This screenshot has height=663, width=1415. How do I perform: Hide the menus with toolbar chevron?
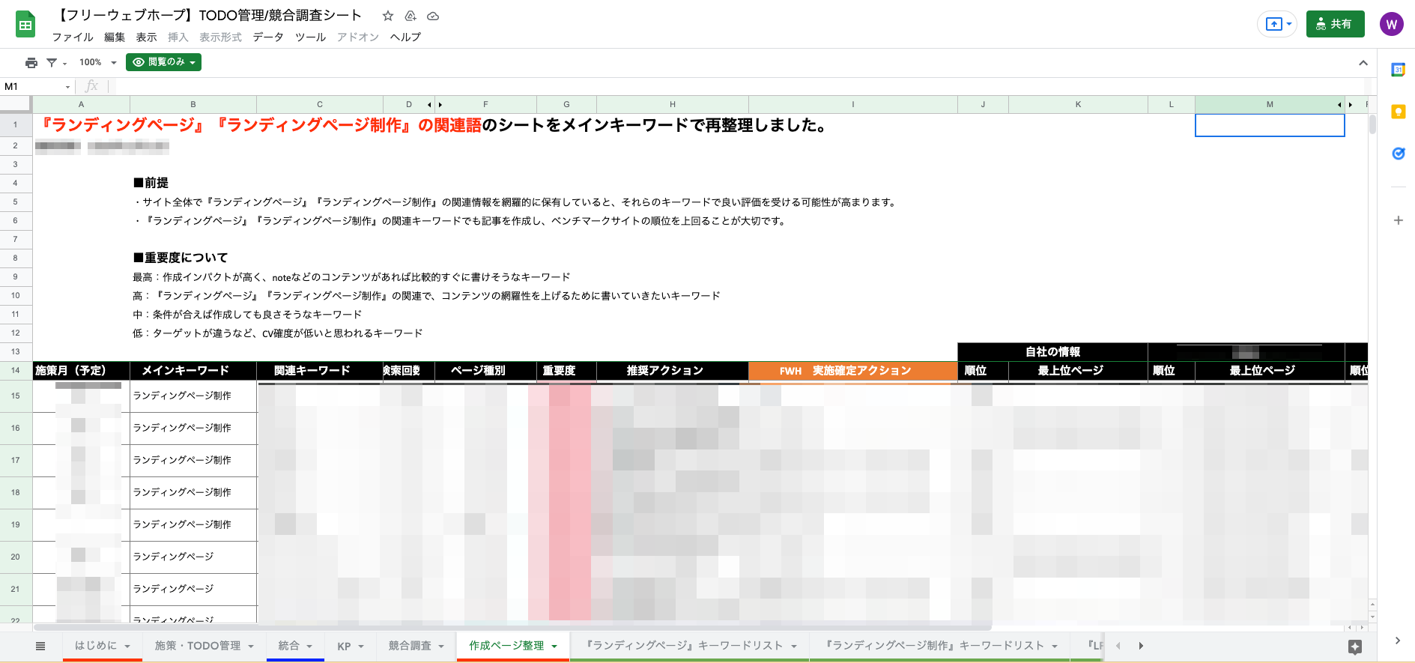click(1363, 63)
